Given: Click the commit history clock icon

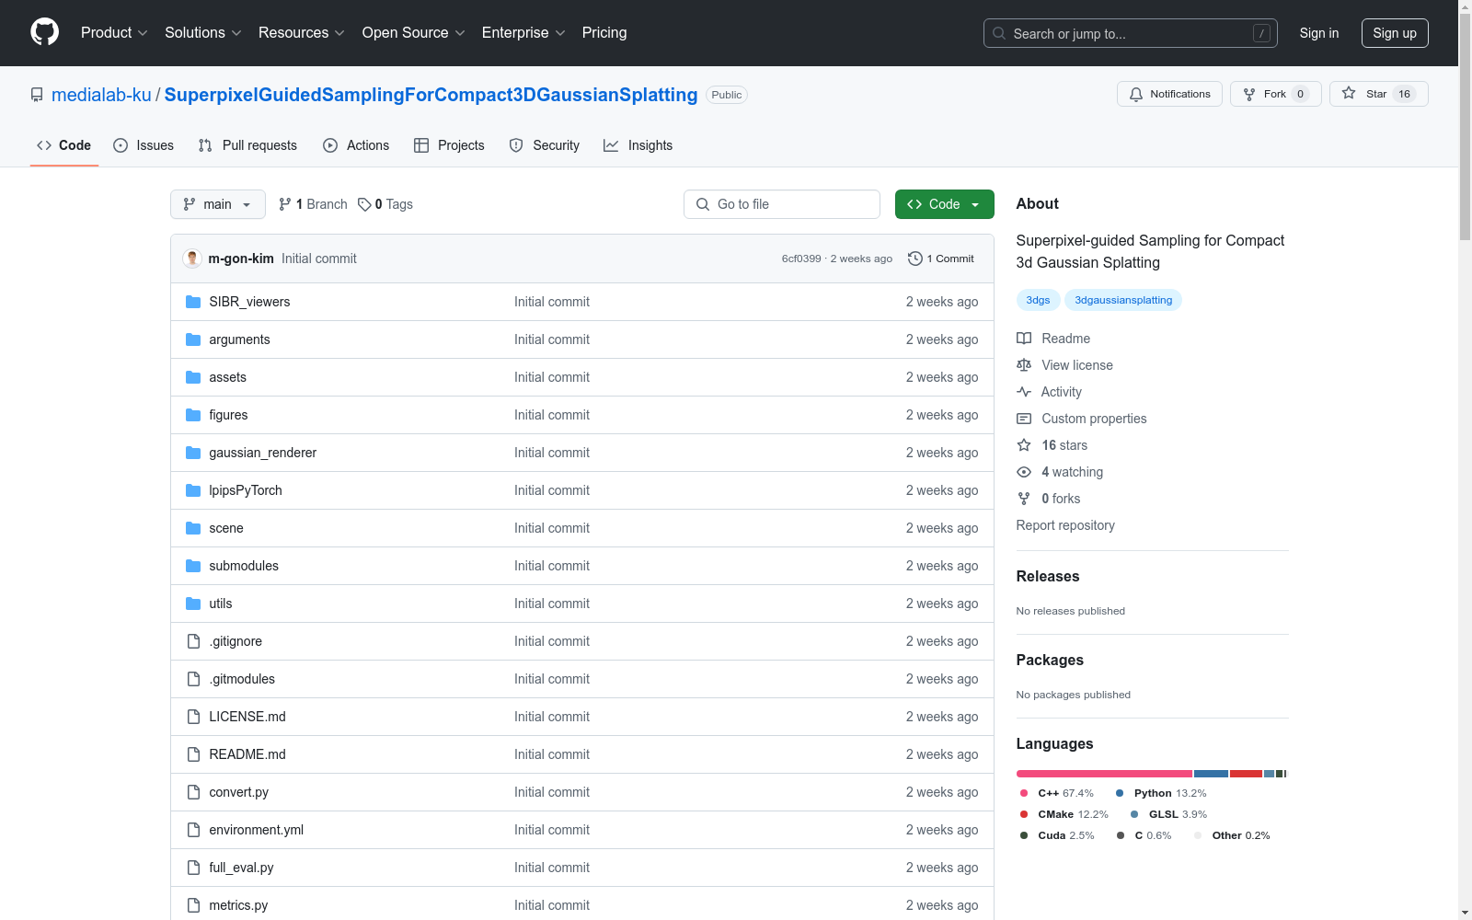Looking at the screenshot, I should [x=914, y=259].
